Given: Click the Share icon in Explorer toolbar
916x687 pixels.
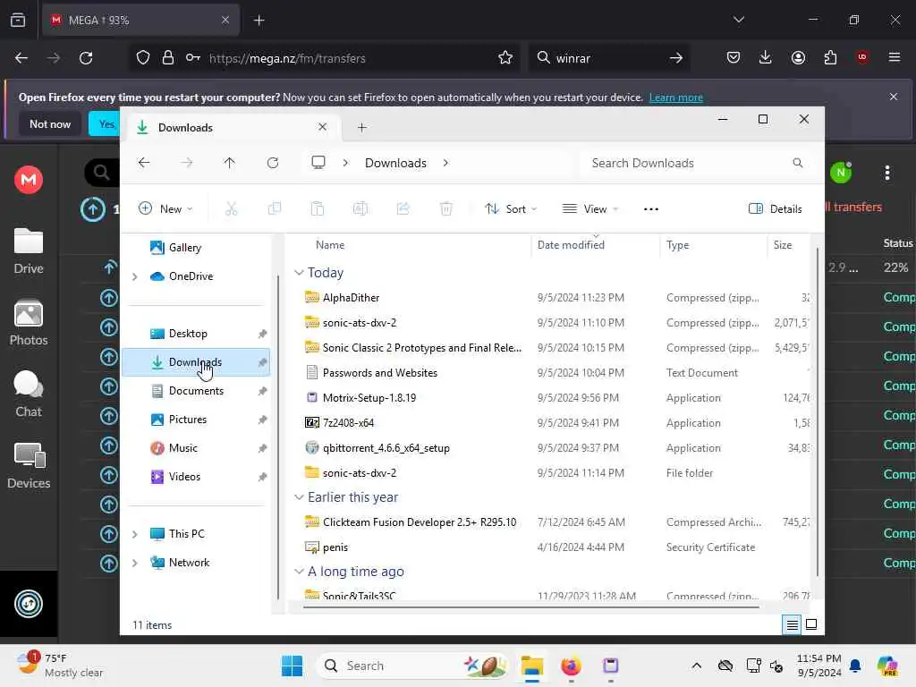Looking at the screenshot, I should point(403,208).
